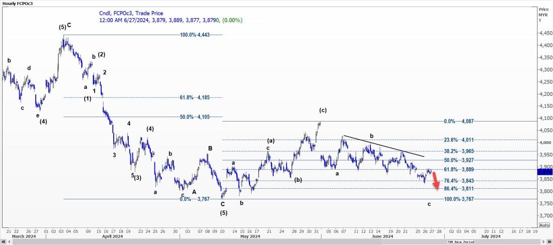Select the 86.4% 3,811 Fibonacci label
Viewport: 553px width, 245px height.
click(459, 189)
